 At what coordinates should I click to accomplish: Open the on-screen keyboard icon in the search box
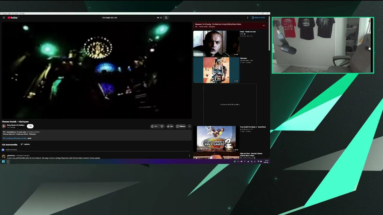click(x=158, y=18)
